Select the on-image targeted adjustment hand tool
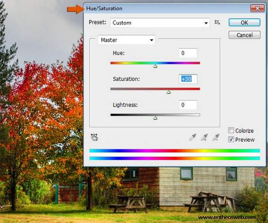 coord(94,137)
